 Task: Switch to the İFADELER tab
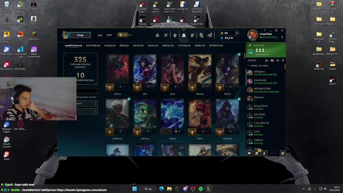point(110,46)
